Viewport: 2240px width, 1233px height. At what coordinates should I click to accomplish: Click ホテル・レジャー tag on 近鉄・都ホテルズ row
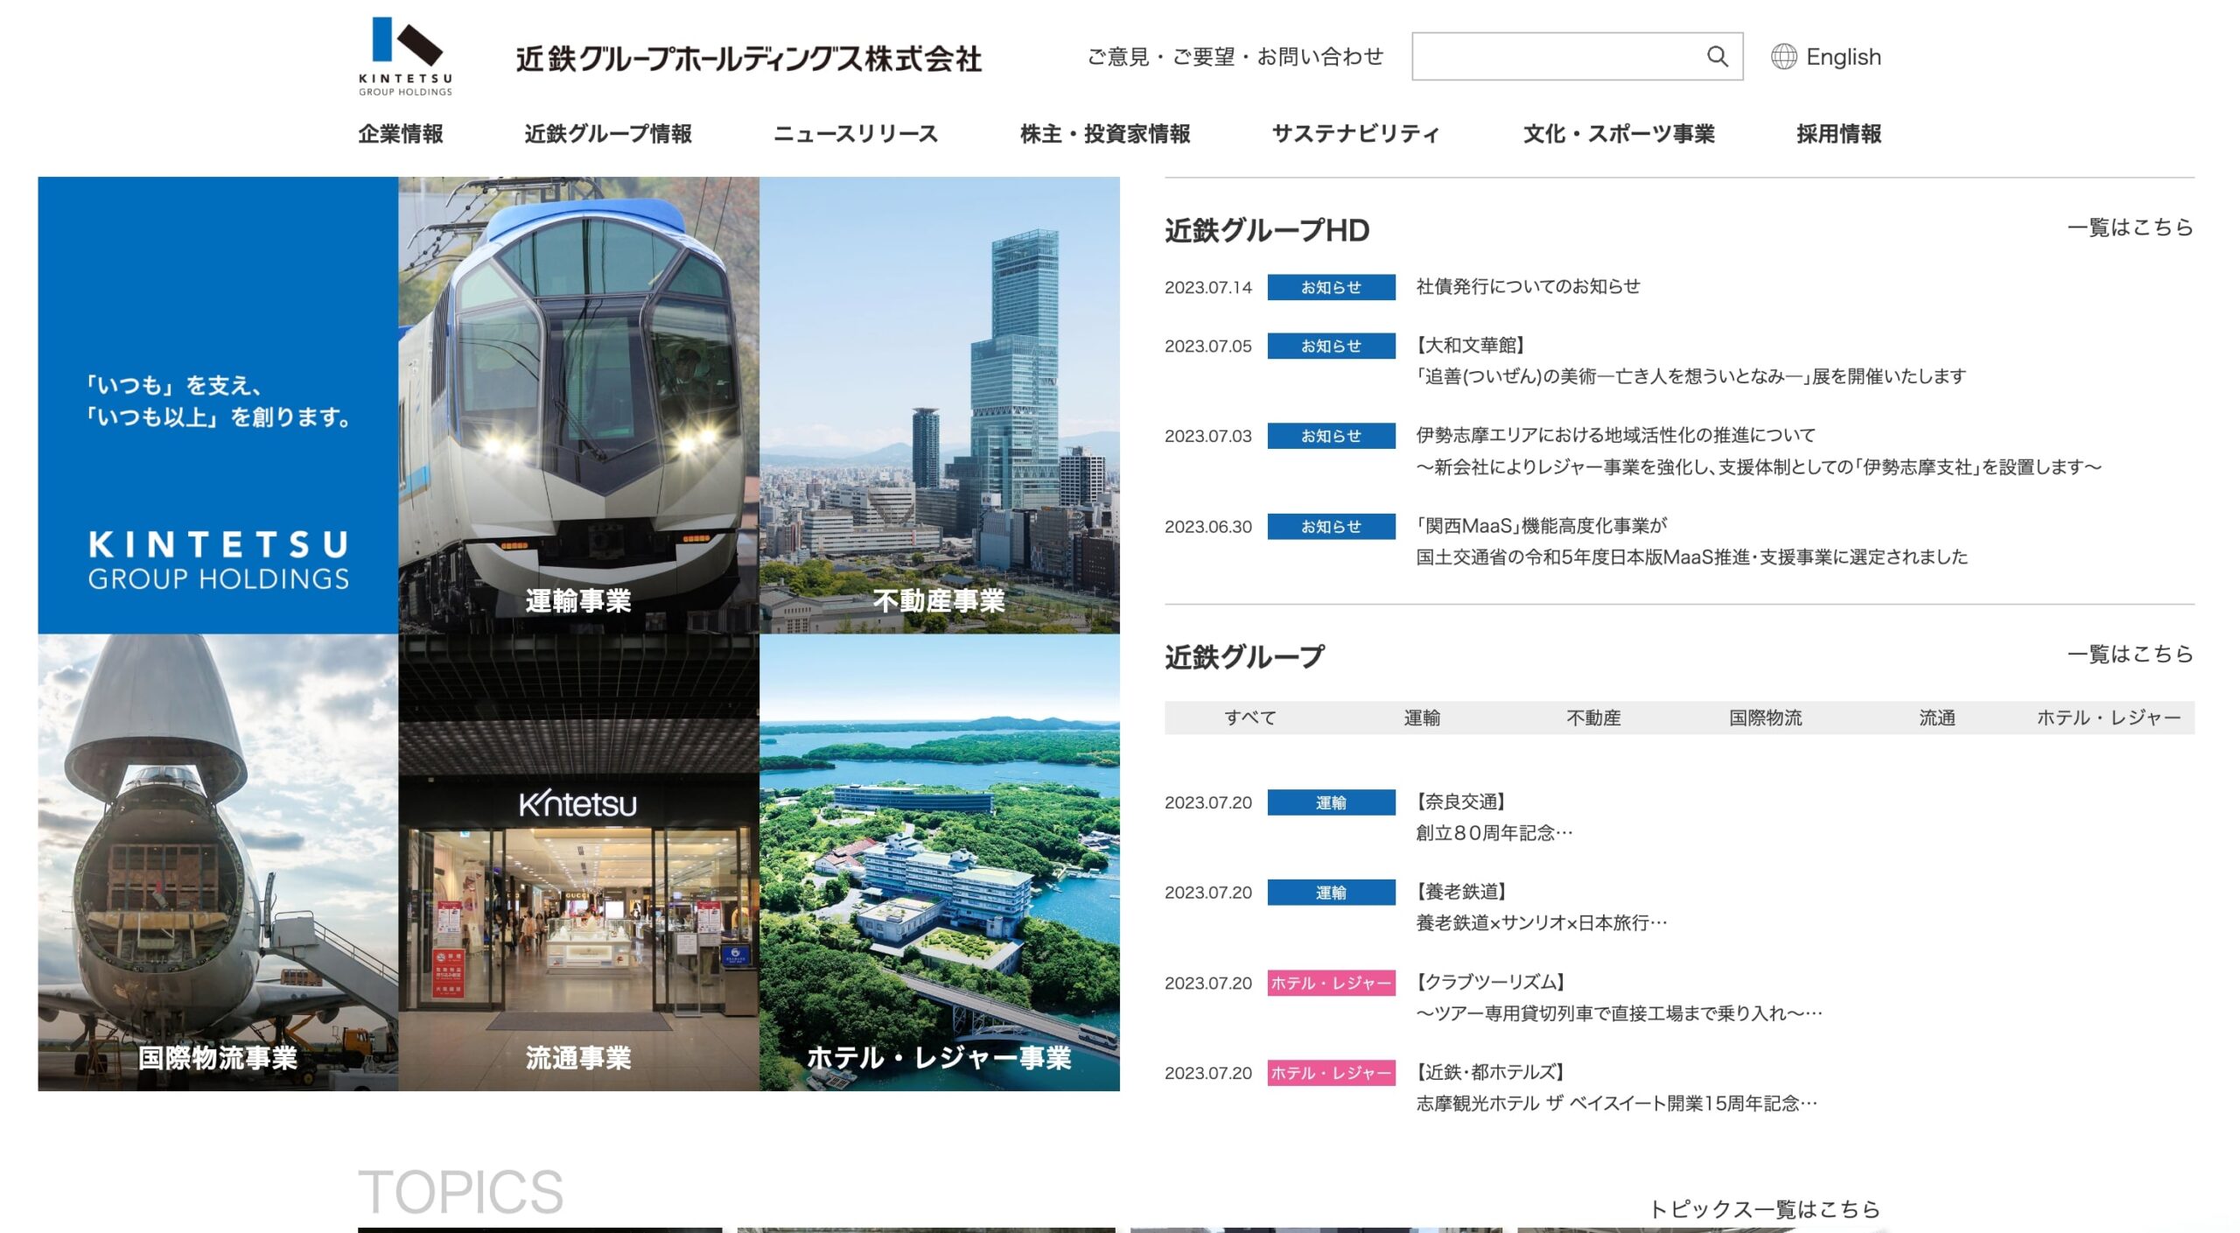click(x=1331, y=1073)
